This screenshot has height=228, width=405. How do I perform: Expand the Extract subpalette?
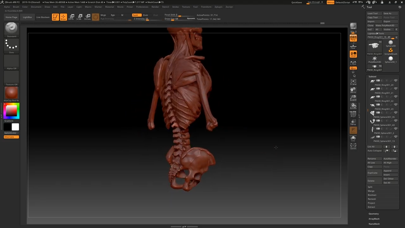[371, 207]
